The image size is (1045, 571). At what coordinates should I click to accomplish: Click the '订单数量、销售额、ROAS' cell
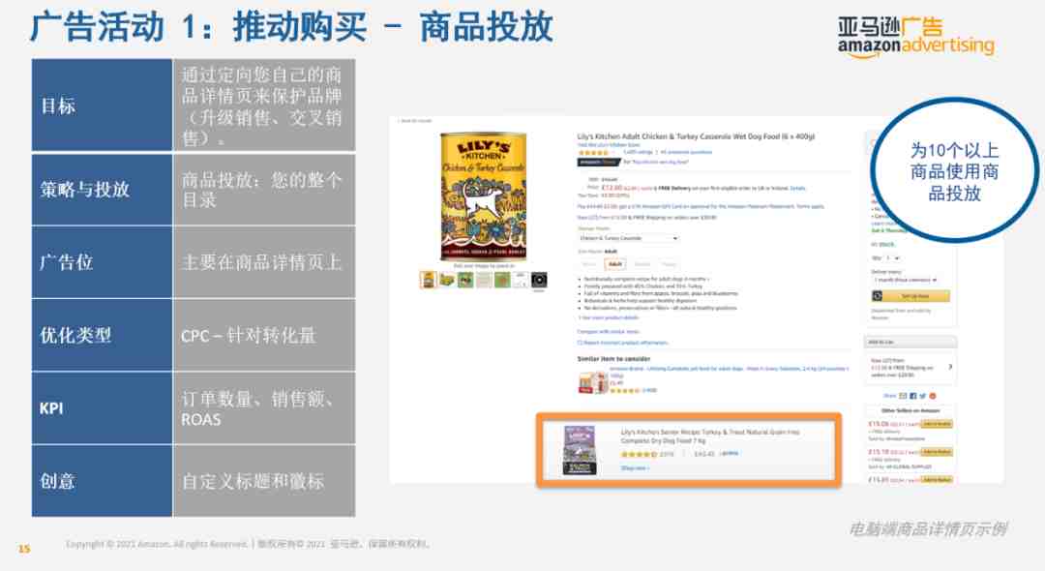click(x=264, y=407)
